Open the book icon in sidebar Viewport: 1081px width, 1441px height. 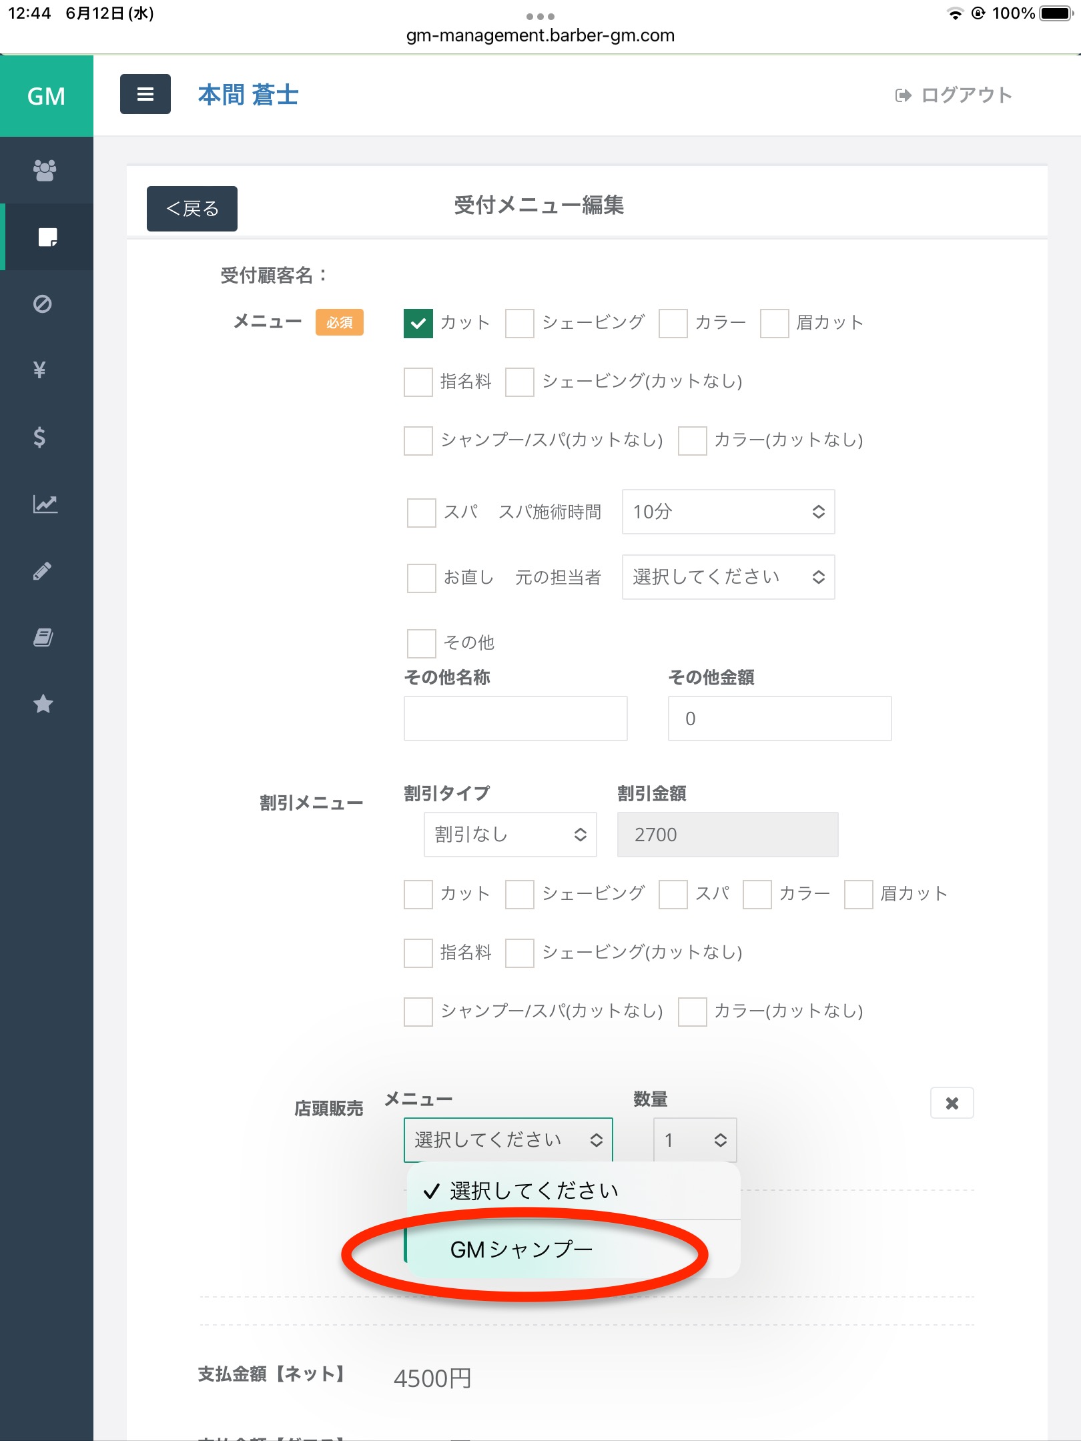pyautogui.click(x=43, y=638)
